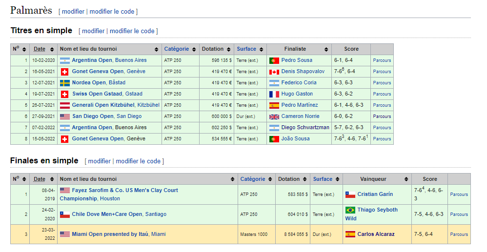Sort finals table by Catégorie arrows

pos(270,179)
